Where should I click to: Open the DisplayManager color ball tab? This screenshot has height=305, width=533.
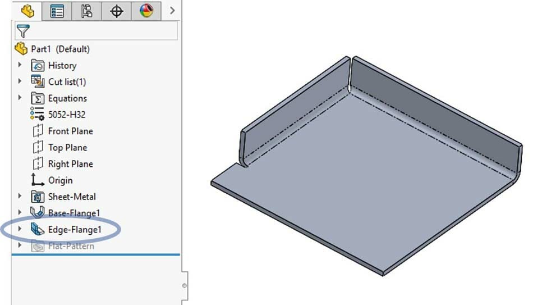(x=146, y=11)
